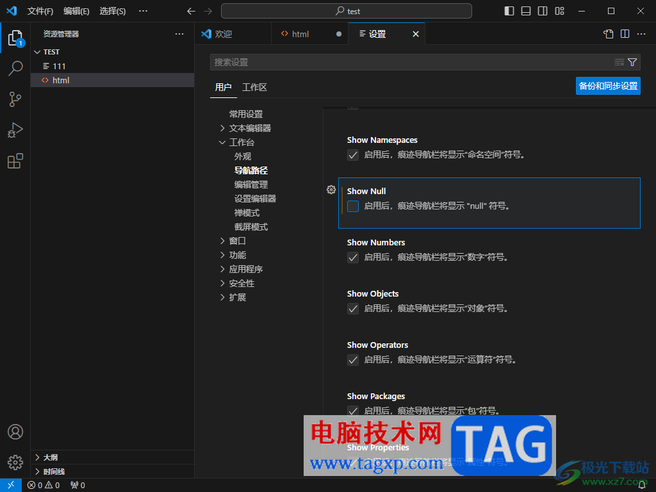This screenshot has height=492, width=656.
Task: Expand the 大纲 outline panel
Action: point(51,457)
